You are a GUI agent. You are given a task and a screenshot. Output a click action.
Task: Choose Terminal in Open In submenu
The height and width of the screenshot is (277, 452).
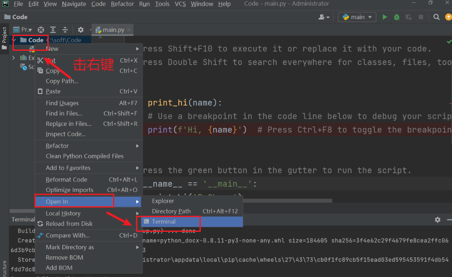tap(192, 221)
